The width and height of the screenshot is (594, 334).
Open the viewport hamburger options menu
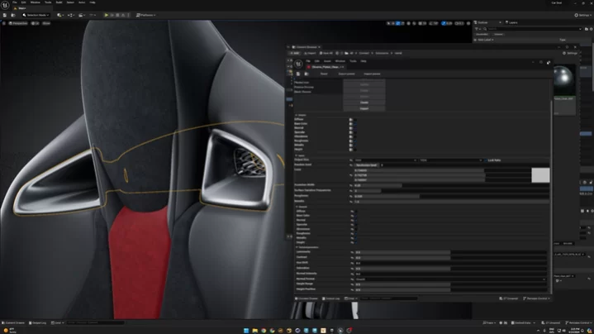(x=4, y=23)
